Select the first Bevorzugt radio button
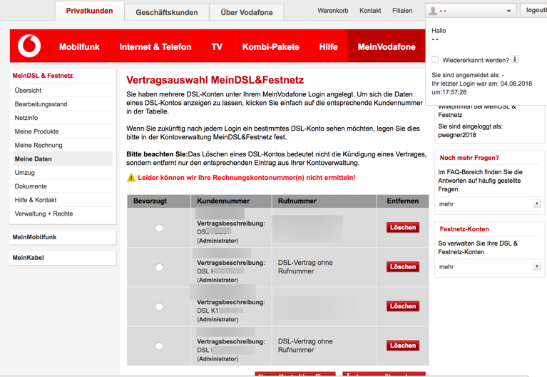This screenshot has height=377, width=547. coord(159,228)
